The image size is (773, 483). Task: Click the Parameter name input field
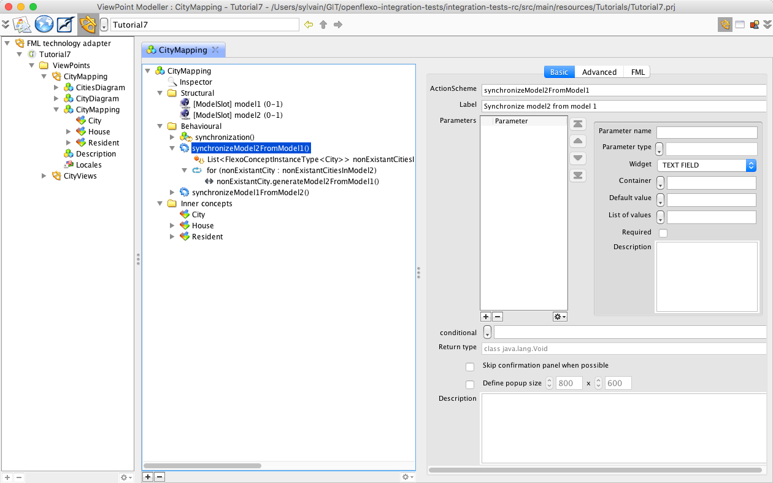pos(707,133)
